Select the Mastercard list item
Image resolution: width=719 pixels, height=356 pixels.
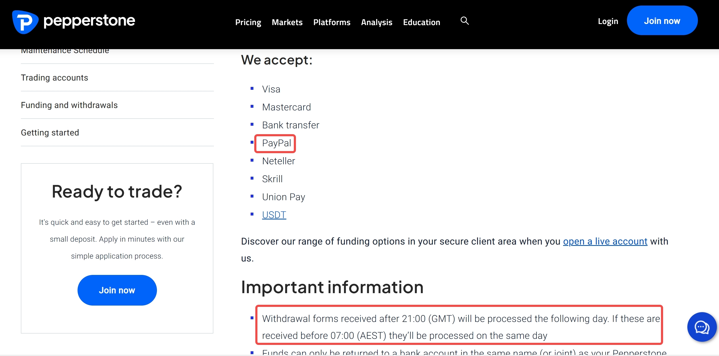tap(286, 107)
